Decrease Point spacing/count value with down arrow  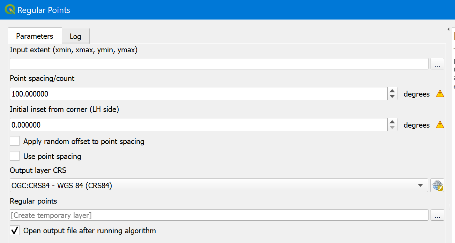point(392,97)
